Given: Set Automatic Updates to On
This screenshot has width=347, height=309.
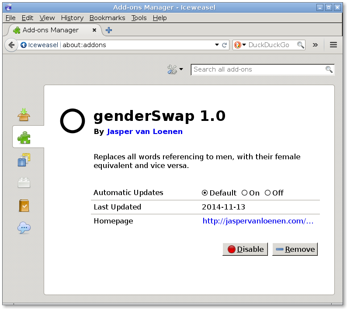Looking at the screenshot, I should (x=245, y=193).
